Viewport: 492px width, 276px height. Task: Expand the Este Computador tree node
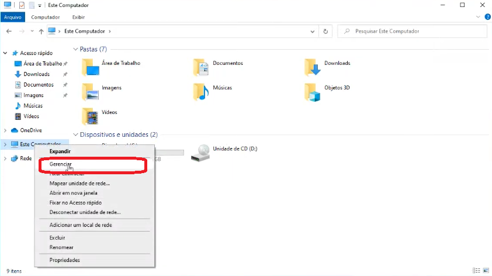pos(5,144)
